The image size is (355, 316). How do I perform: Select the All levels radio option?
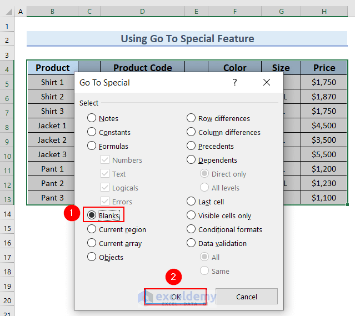(219, 188)
